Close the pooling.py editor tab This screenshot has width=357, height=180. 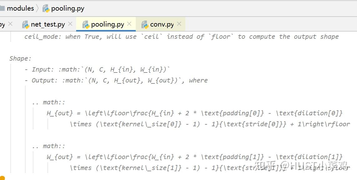pos(130,24)
